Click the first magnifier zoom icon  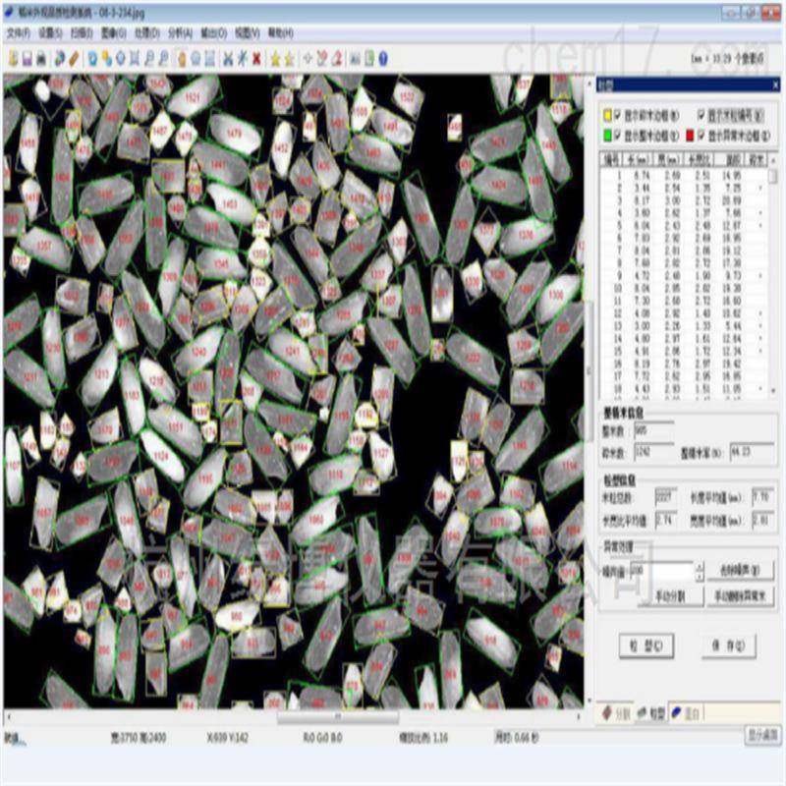[x=149, y=59]
